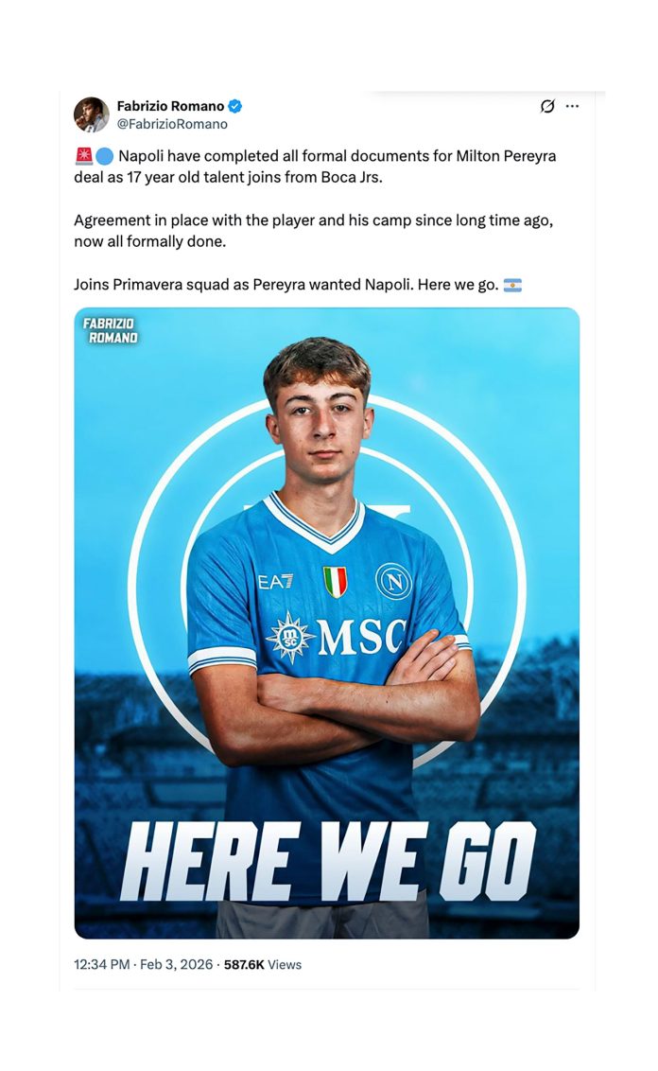Click the Napoli N crest on jersey
This screenshot has width=658, height=1071.
coord(393,581)
